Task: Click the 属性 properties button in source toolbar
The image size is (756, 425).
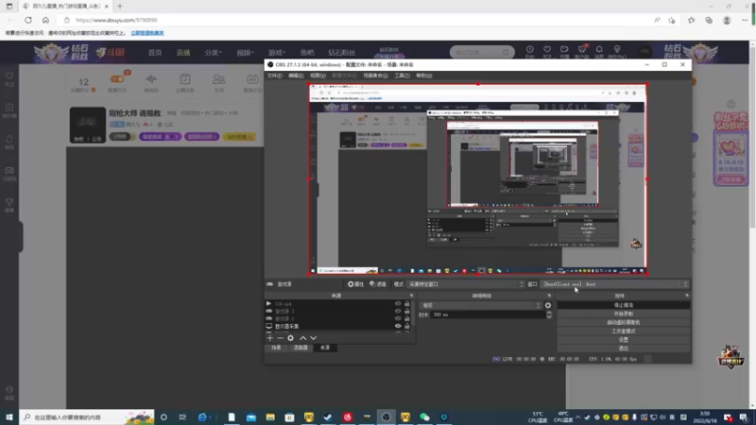Action: point(356,284)
